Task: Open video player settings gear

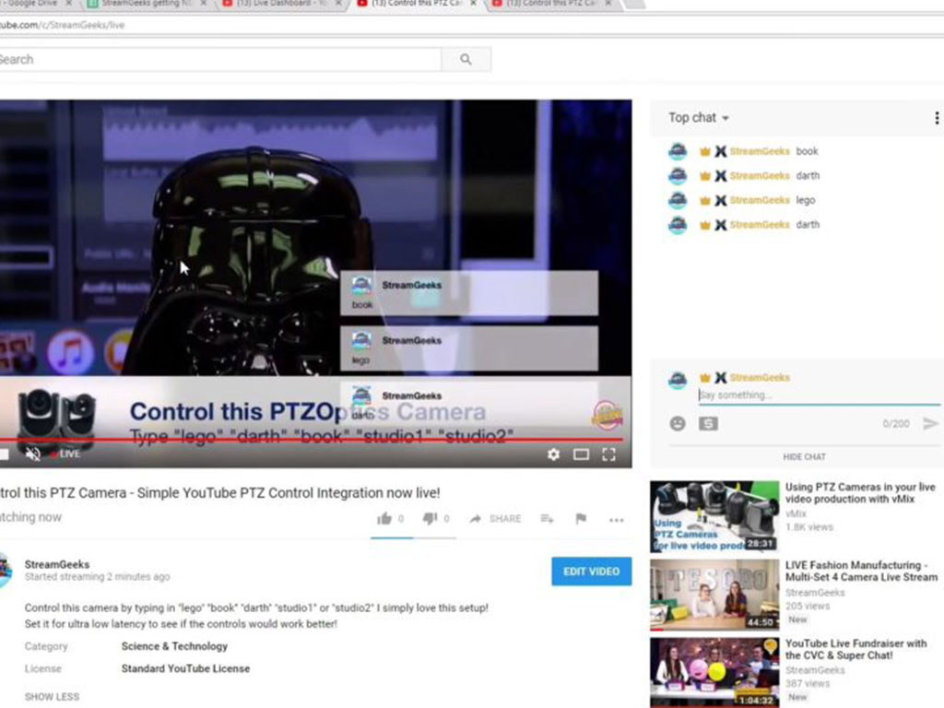Action: click(x=553, y=454)
